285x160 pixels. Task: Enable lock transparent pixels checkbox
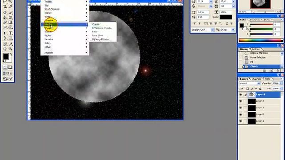coord(248,89)
